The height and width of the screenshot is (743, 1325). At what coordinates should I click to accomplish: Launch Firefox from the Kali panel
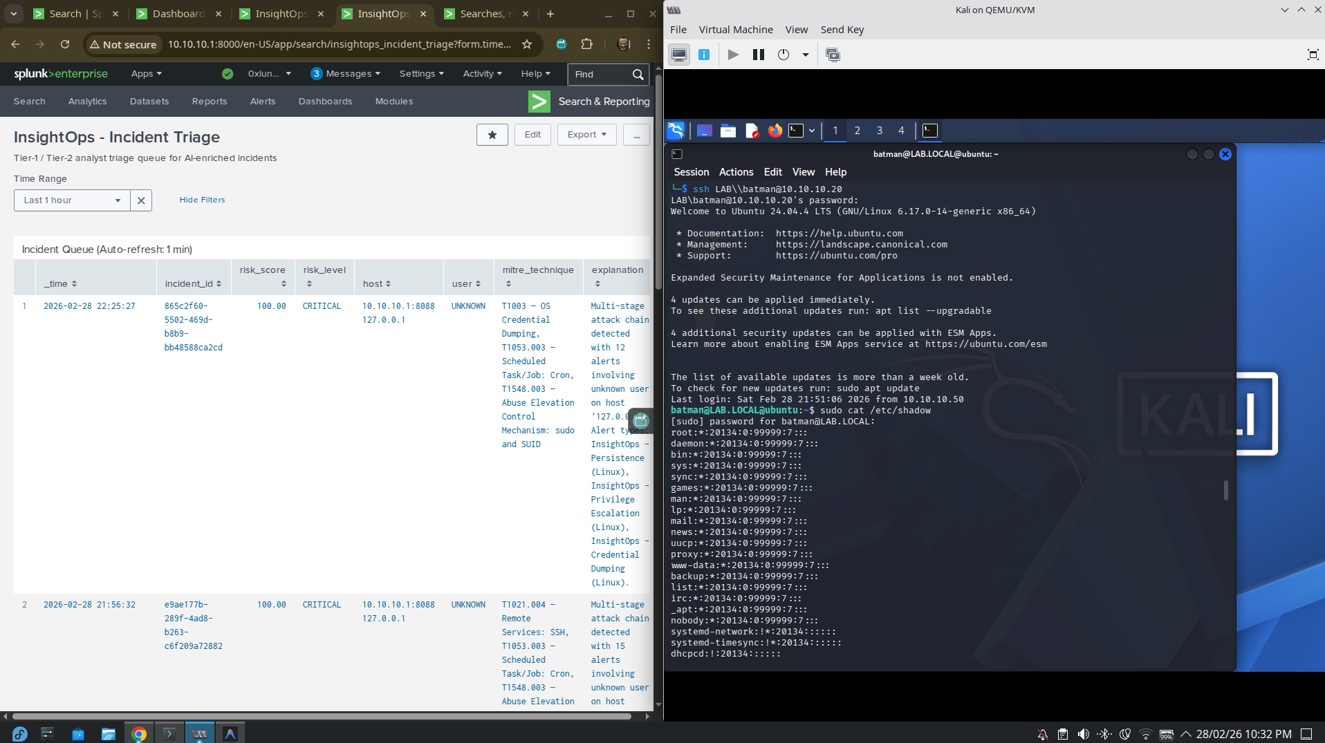(x=775, y=130)
